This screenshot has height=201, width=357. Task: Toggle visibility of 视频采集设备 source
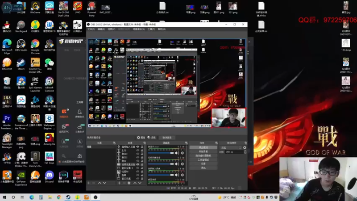[x=138, y=164]
